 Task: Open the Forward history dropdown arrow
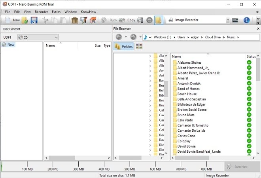click(140, 37)
